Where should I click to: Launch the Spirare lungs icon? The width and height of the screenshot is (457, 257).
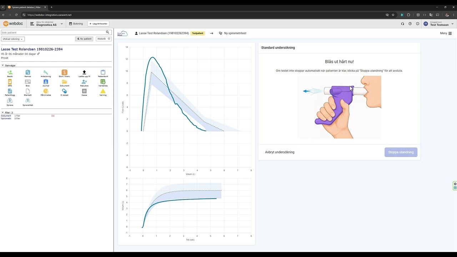(x=10, y=101)
